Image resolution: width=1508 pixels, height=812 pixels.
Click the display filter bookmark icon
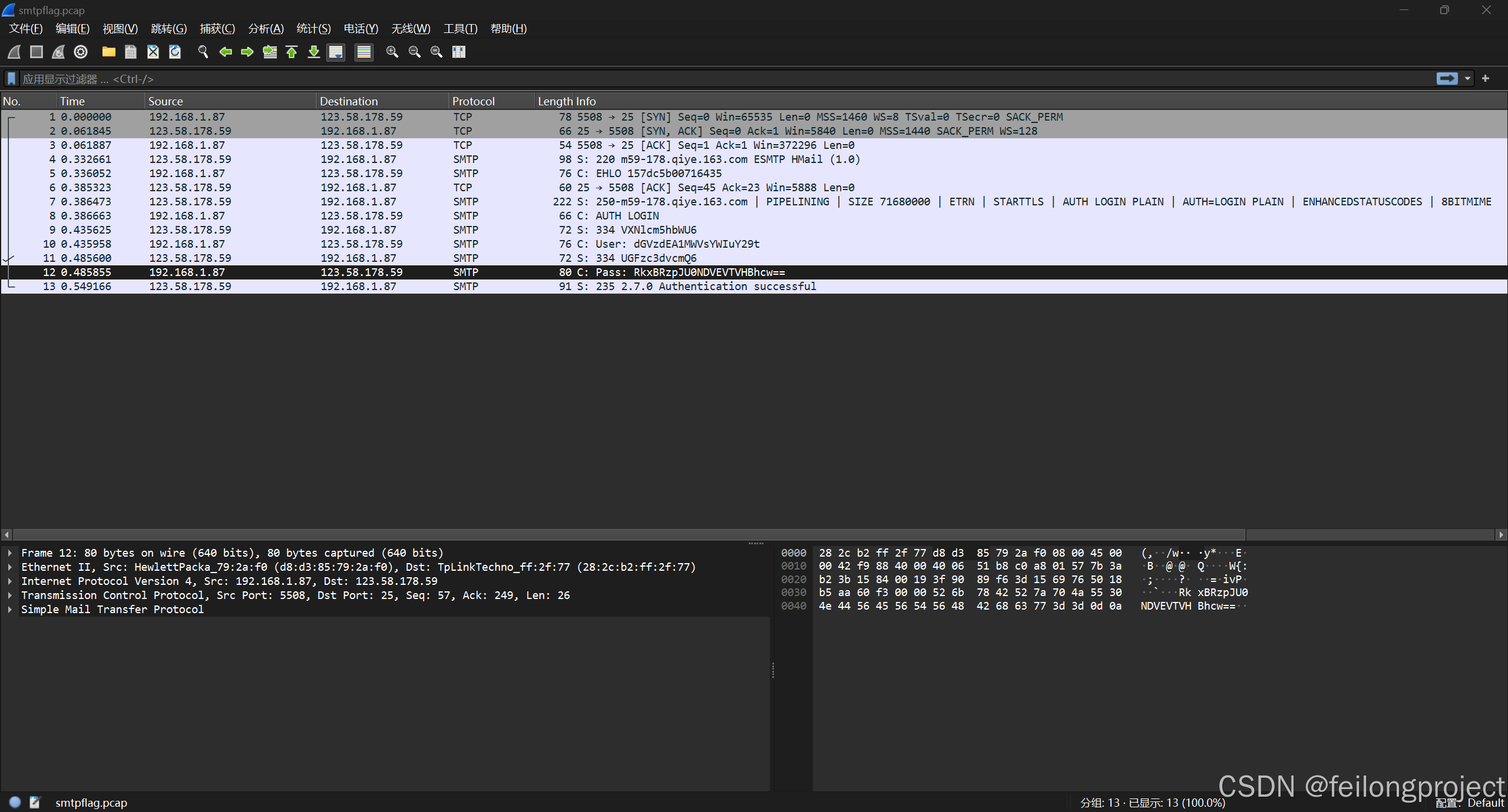tap(11, 79)
